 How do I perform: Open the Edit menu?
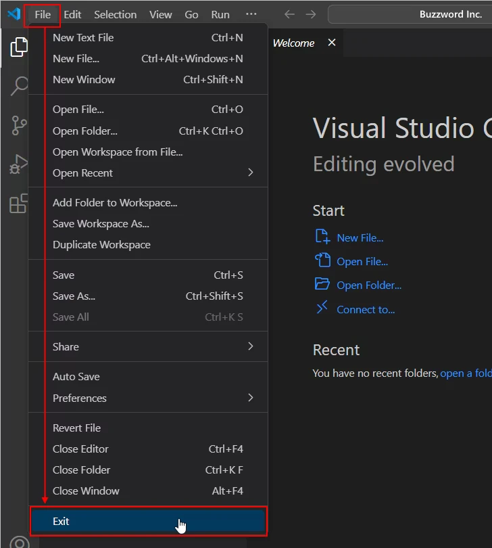pos(72,14)
